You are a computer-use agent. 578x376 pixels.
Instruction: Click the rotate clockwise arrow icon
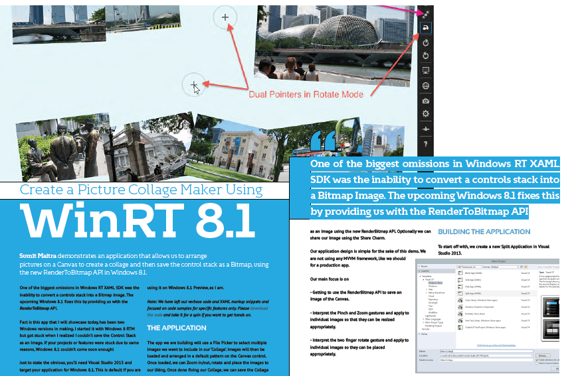426,42
